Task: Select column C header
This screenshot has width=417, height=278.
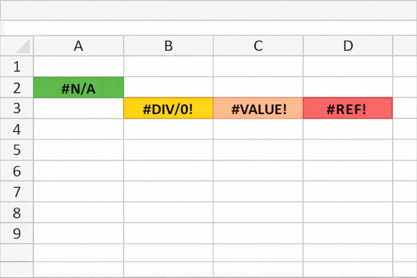Action: (258, 46)
